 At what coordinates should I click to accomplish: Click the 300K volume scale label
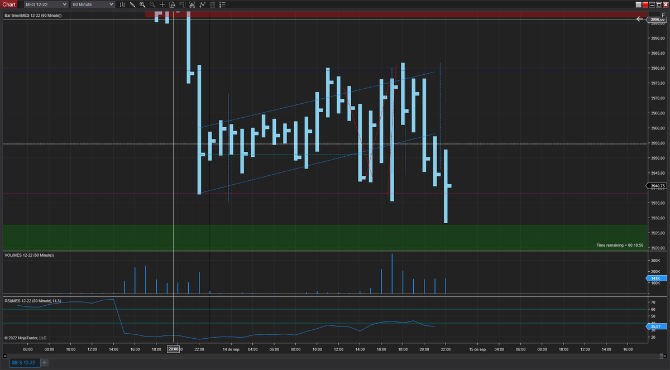pos(655,261)
